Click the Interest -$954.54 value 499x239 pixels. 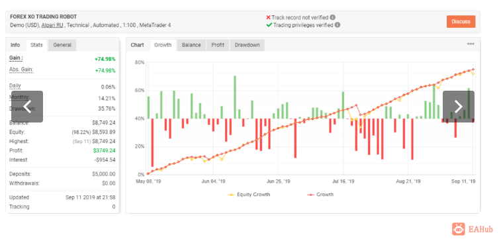coord(105,160)
